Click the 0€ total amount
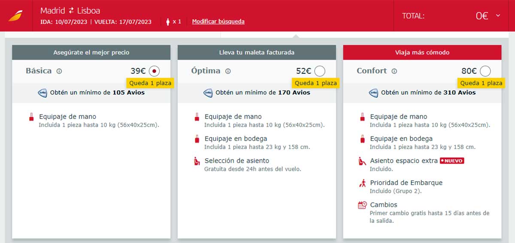The image size is (515, 243). (x=482, y=16)
